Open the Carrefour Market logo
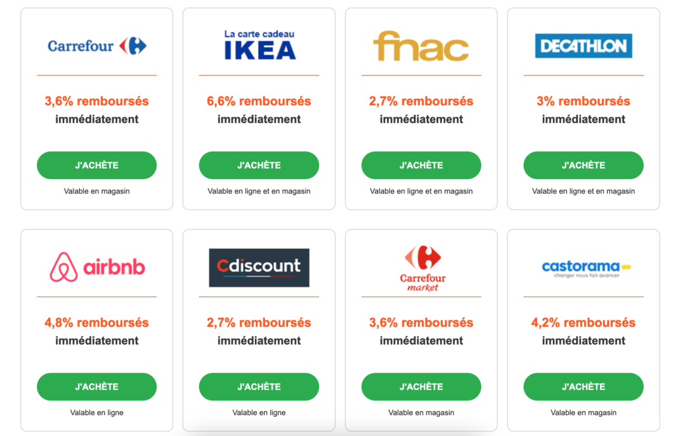 [x=422, y=268]
